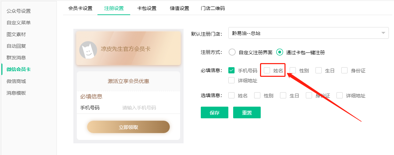
Task: Select one-click card registration radio option
Action: [x=280, y=52]
